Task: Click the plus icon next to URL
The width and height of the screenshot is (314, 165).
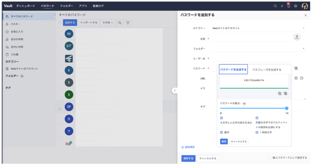Action: pos(296,78)
